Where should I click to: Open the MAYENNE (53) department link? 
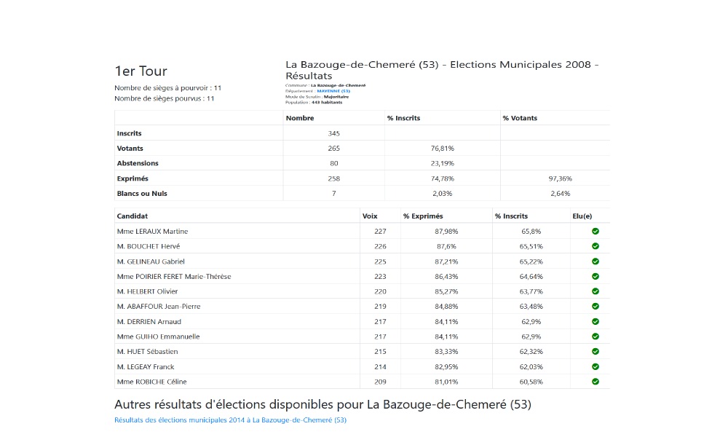[333, 91]
